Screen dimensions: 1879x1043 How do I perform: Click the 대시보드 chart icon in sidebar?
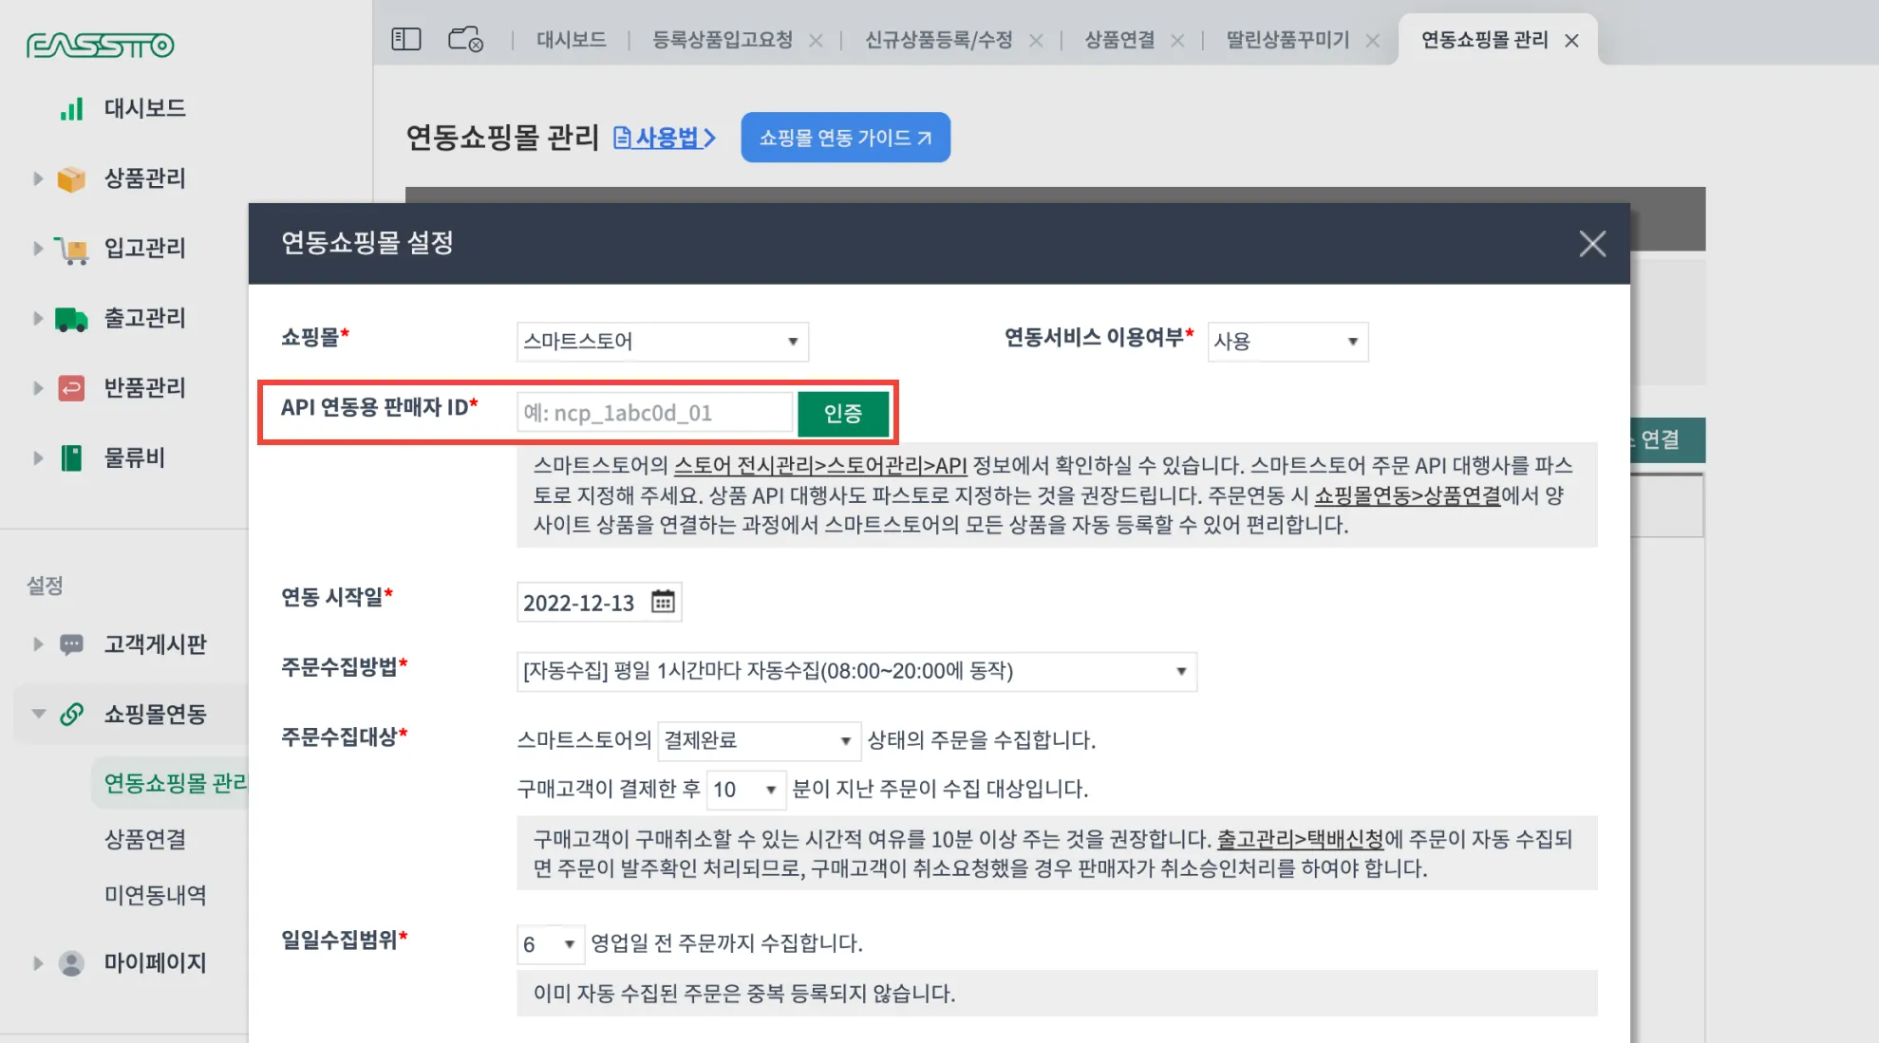72,108
